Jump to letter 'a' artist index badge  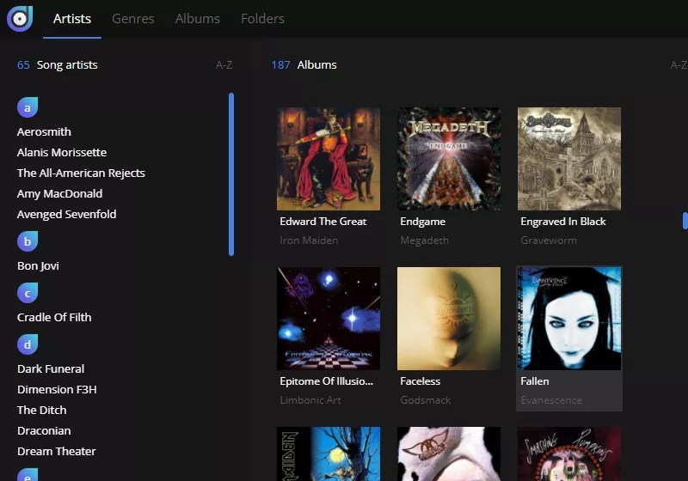[28, 107]
